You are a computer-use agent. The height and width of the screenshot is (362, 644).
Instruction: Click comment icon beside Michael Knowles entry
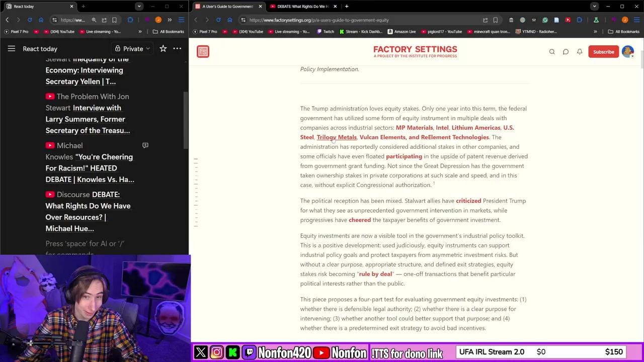click(x=145, y=145)
